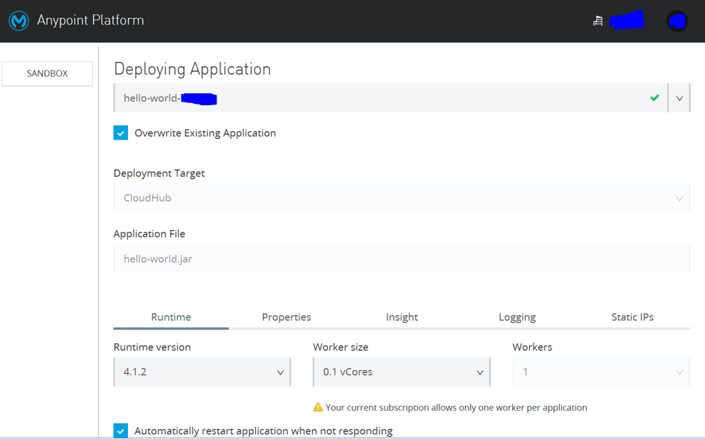Expand the application name dropdown arrow
The height and width of the screenshot is (439, 705).
pos(679,98)
